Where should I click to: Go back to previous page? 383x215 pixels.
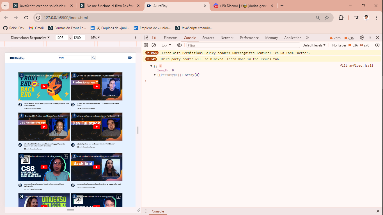coord(6,18)
